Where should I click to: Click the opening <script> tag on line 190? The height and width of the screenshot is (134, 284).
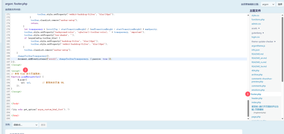click(16, 71)
